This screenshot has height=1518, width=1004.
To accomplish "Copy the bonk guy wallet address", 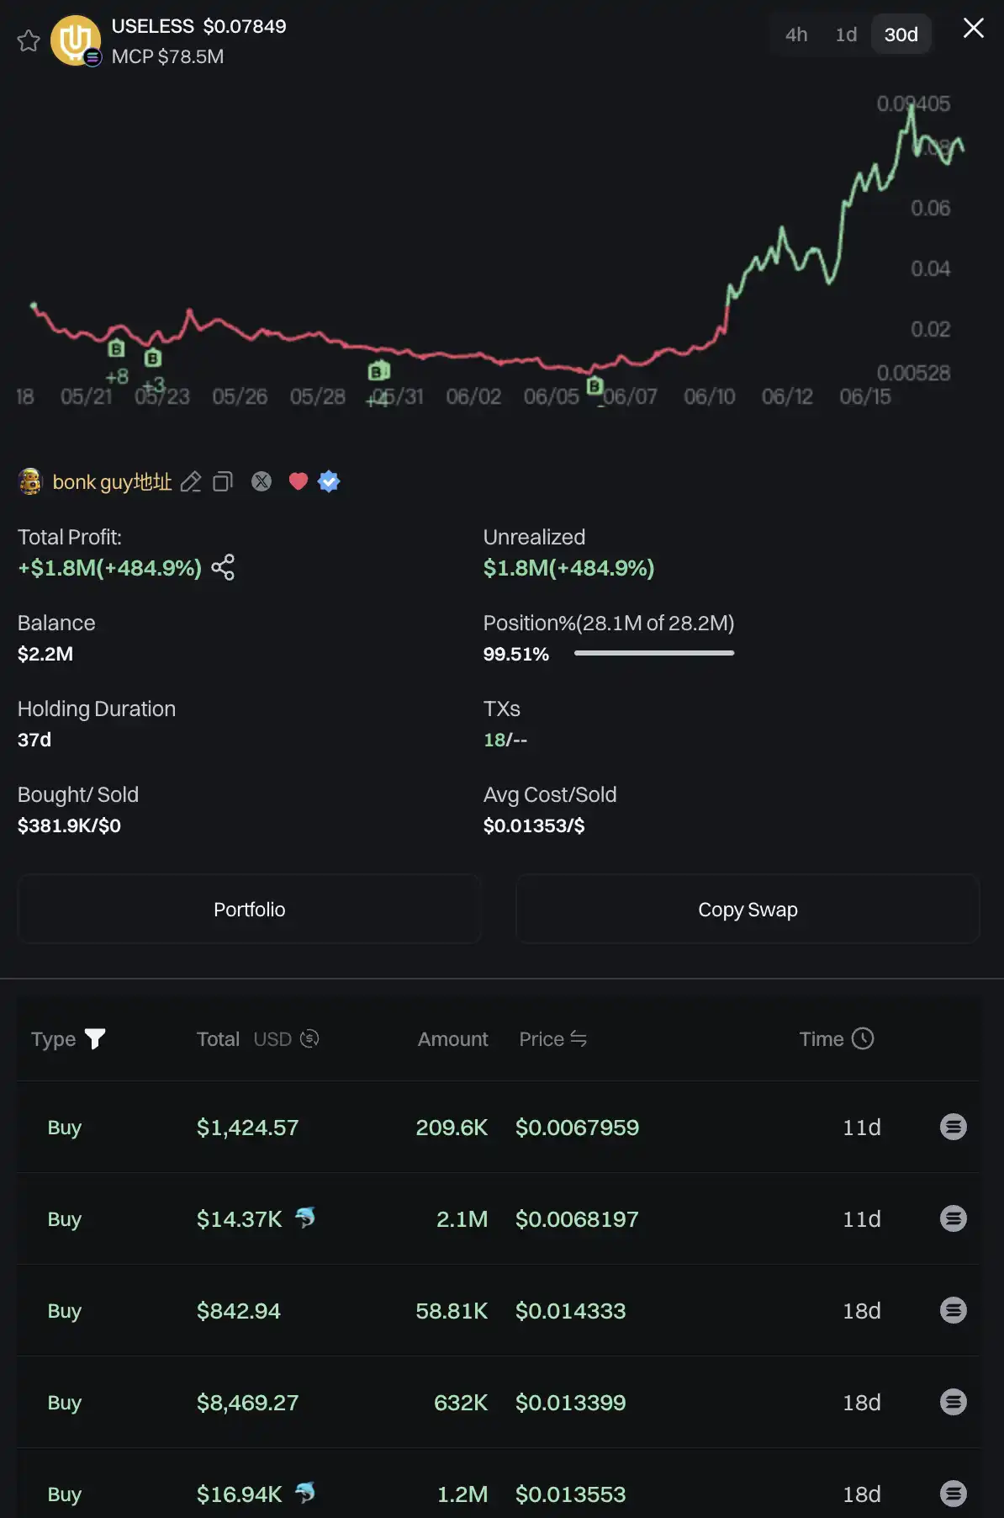I will [x=223, y=481].
